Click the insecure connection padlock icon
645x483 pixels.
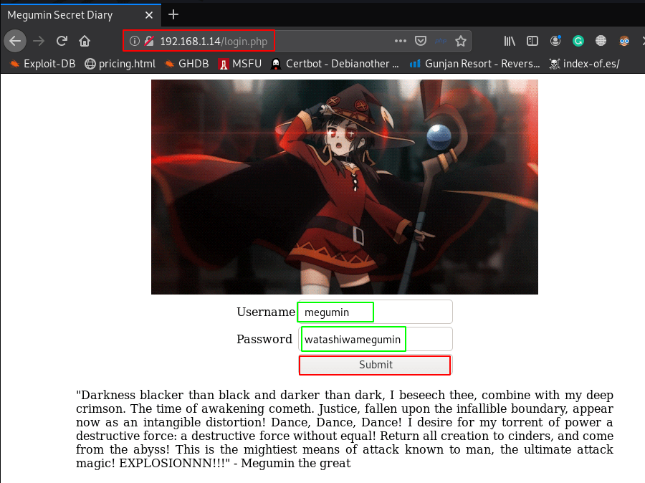[x=149, y=41]
